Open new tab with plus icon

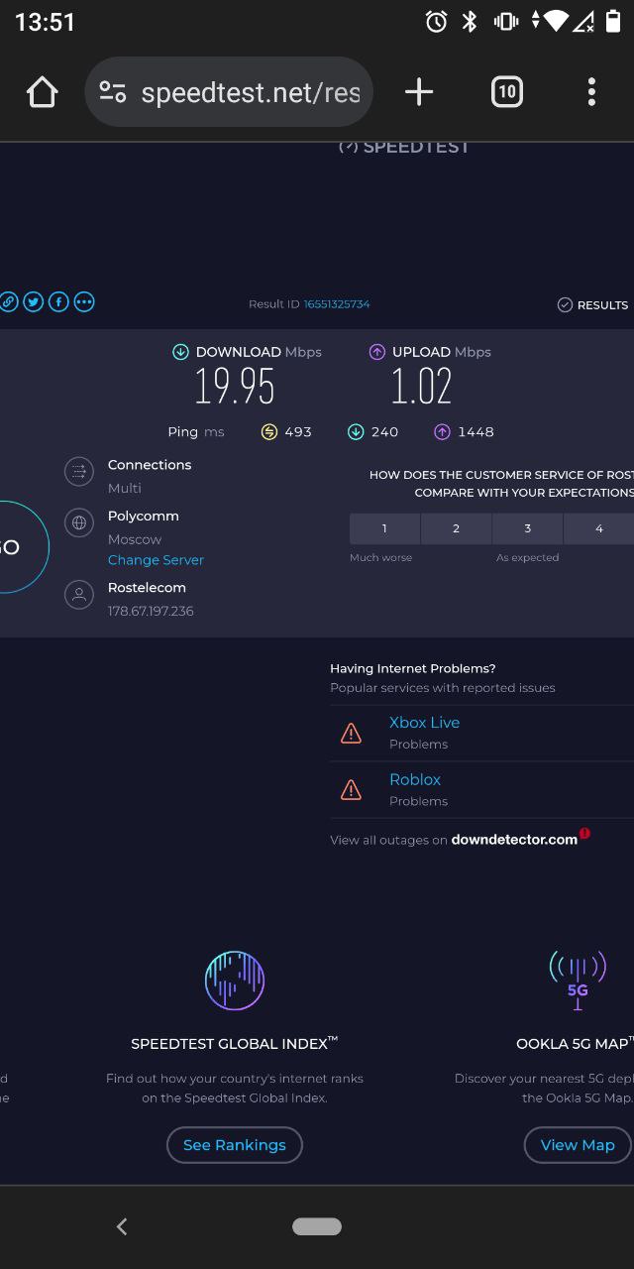click(x=419, y=92)
